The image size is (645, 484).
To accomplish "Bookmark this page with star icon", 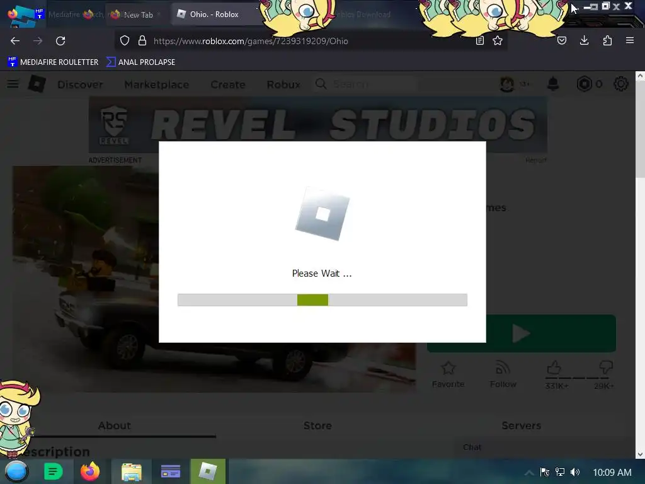I will coord(498,41).
